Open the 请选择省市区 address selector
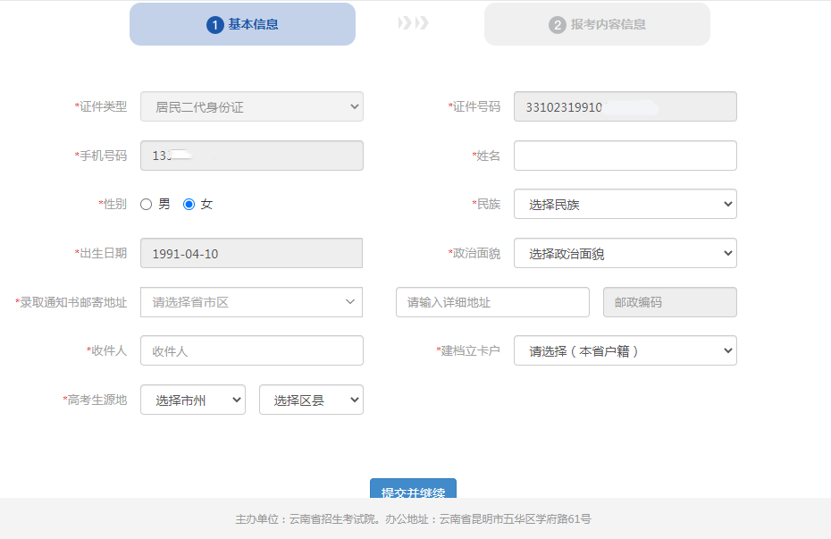831x539 pixels. [x=251, y=302]
